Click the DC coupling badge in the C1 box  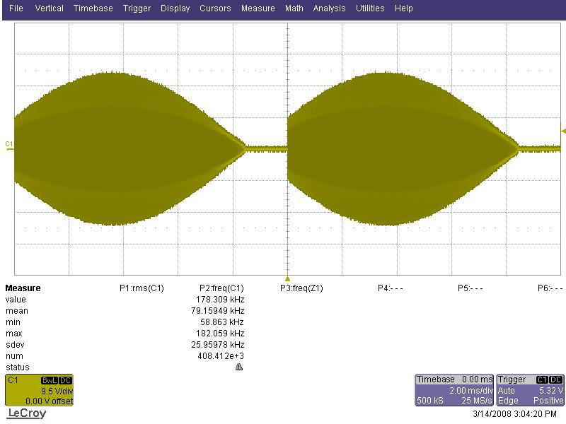pyautogui.click(x=65, y=380)
